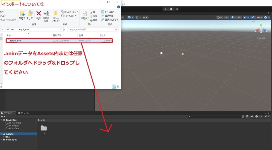Click the 新しいフォルダー (New folder) icon
The image size is (272, 150).
tap(56, 13)
